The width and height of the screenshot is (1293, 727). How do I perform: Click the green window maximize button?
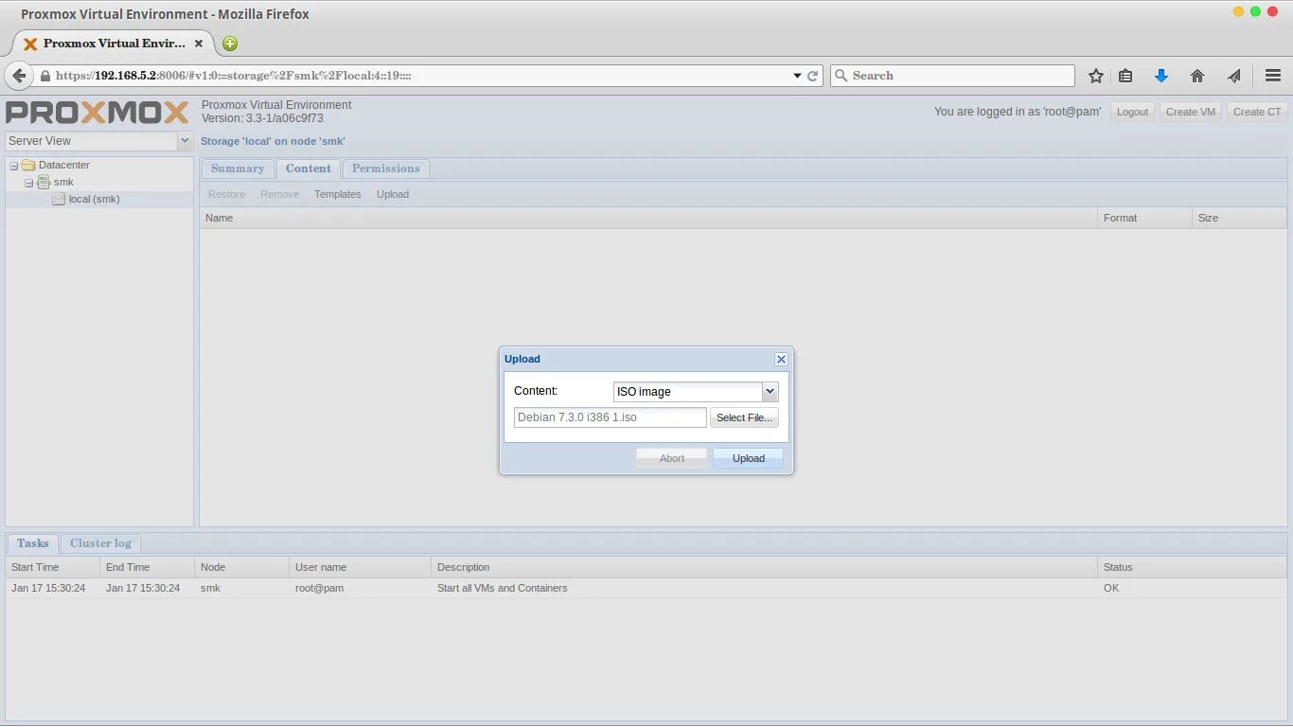pos(1256,12)
